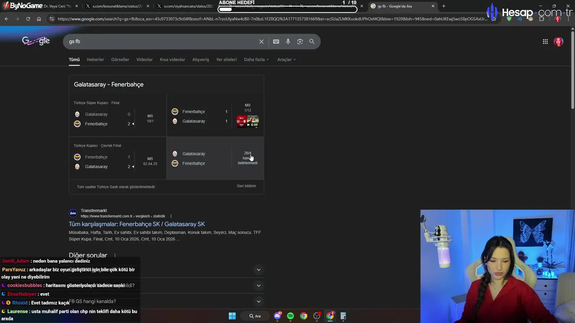The image size is (575, 323).
Task: Open Calculator from the taskbar
Action: [343, 316]
